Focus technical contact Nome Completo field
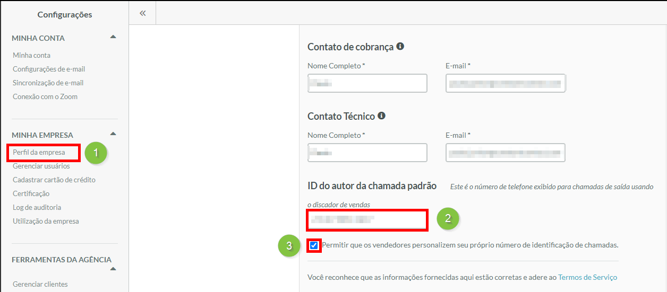Screen dimensions: 667x292 (367, 153)
